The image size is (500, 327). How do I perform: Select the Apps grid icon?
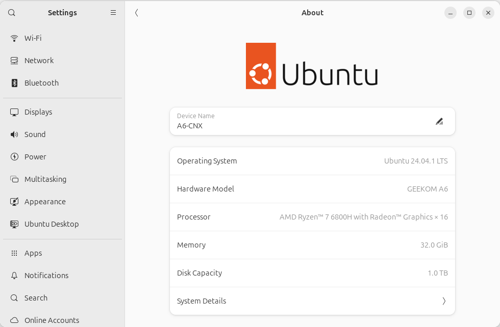pos(14,253)
